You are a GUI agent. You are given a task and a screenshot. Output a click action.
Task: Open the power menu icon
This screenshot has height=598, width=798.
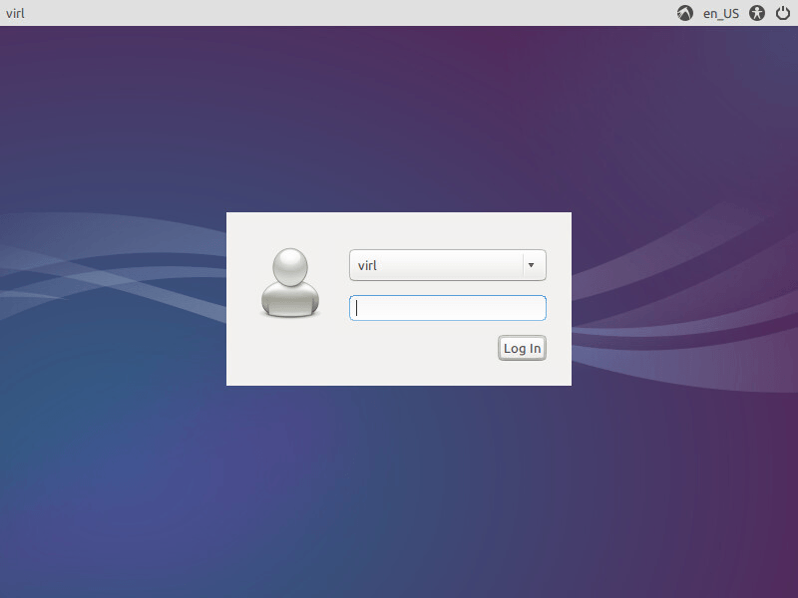(x=783, y=13)
